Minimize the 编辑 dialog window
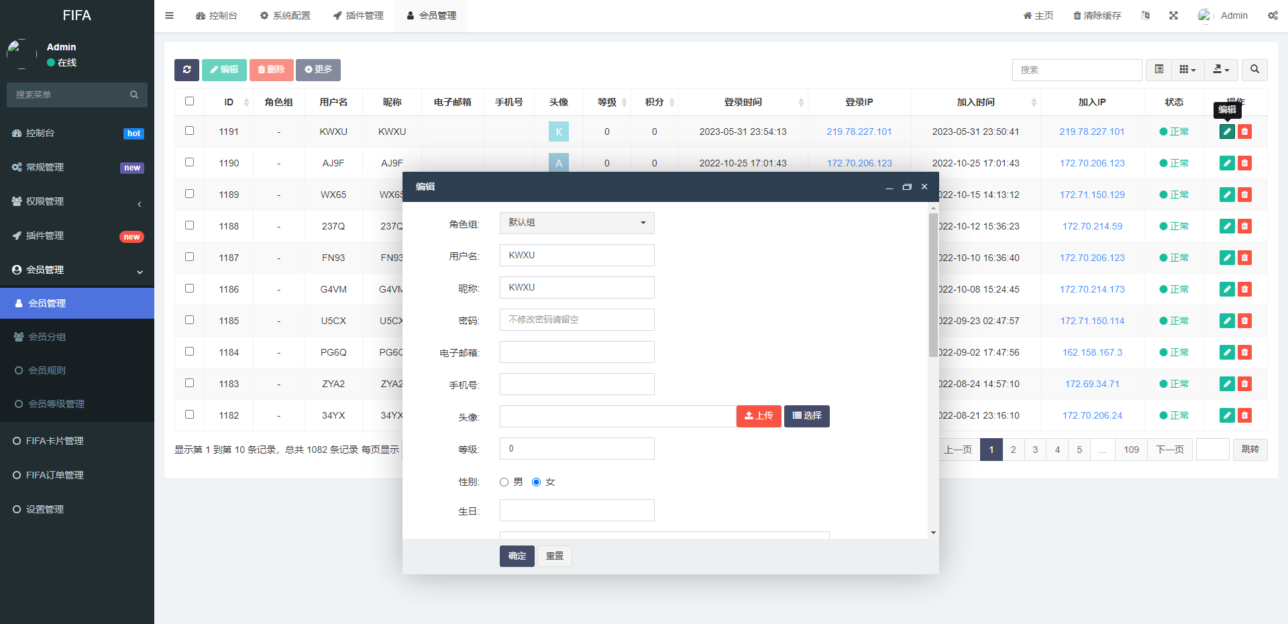1288x624 pixels. 890,187
